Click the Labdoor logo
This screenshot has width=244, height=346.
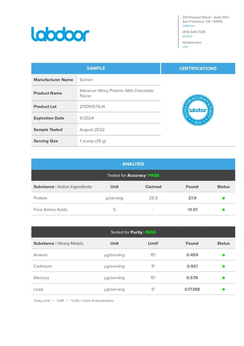(x=60, y=34)
